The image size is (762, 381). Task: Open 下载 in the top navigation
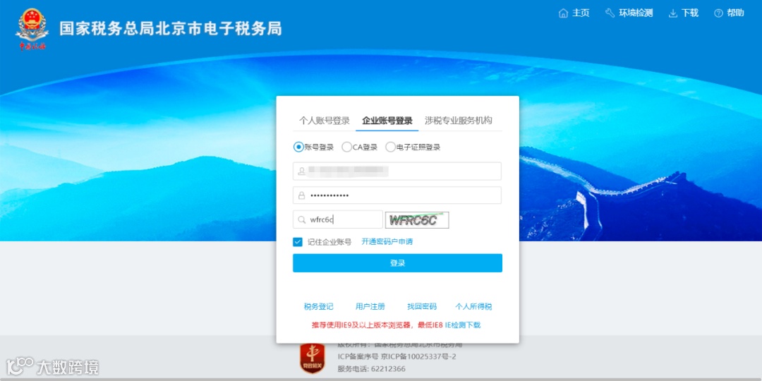pyautogui.click(x=689, y=13)
